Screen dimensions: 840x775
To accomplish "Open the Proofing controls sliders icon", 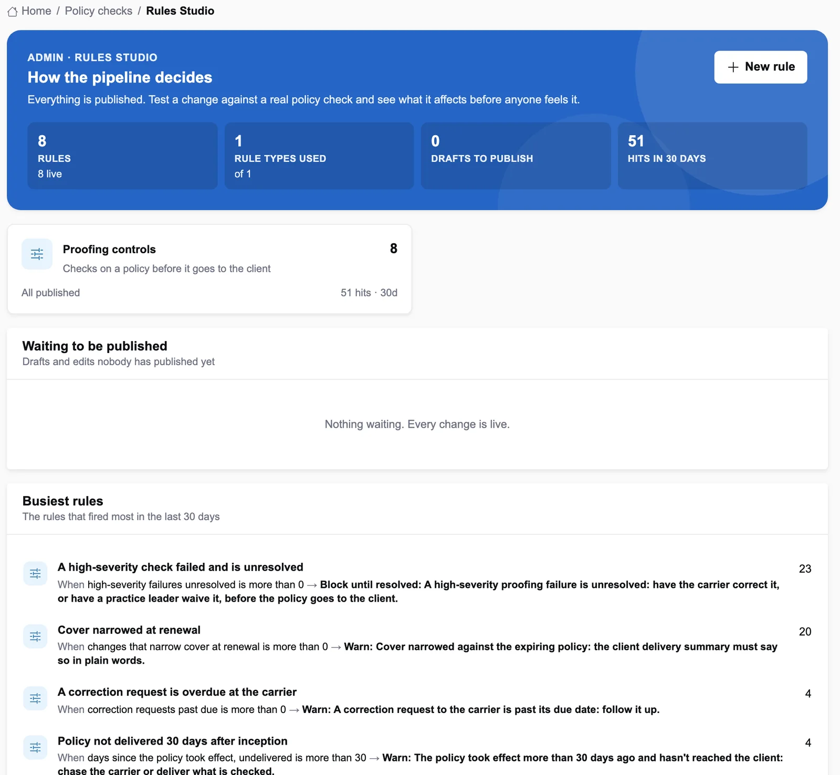I will tap(37, 254).
